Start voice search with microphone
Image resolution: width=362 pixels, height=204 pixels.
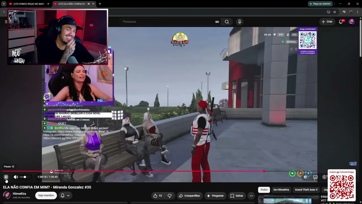click(240, 22)
